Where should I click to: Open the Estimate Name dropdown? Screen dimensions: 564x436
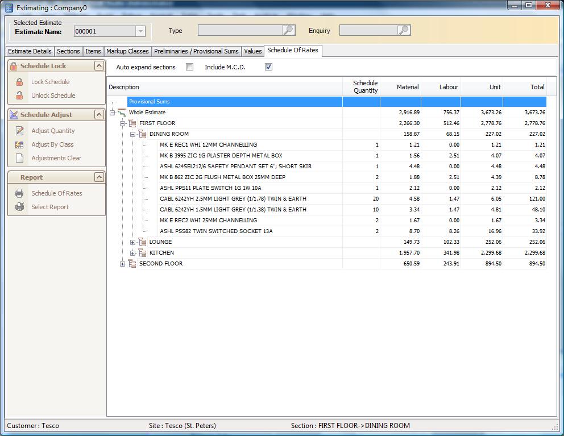coord(139,31)
